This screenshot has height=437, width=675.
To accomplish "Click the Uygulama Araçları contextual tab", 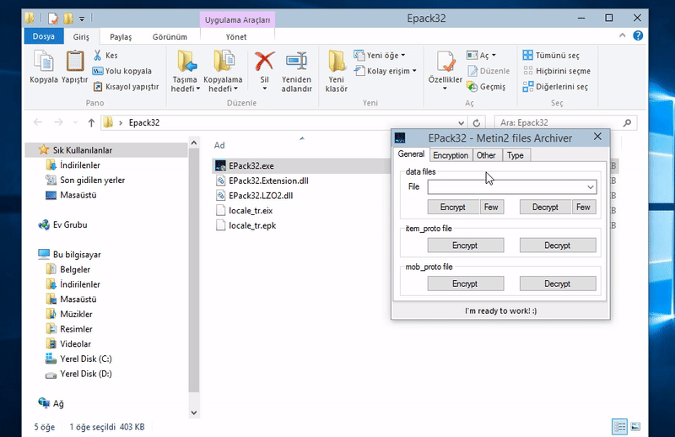I will tap(237, 19).
